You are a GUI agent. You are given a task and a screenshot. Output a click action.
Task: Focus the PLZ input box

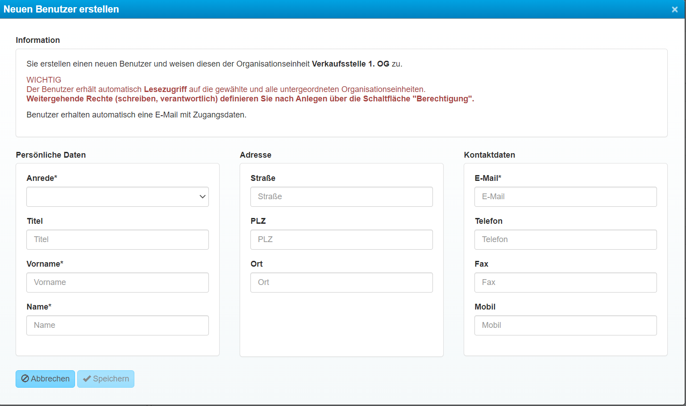tap(341, 239)
